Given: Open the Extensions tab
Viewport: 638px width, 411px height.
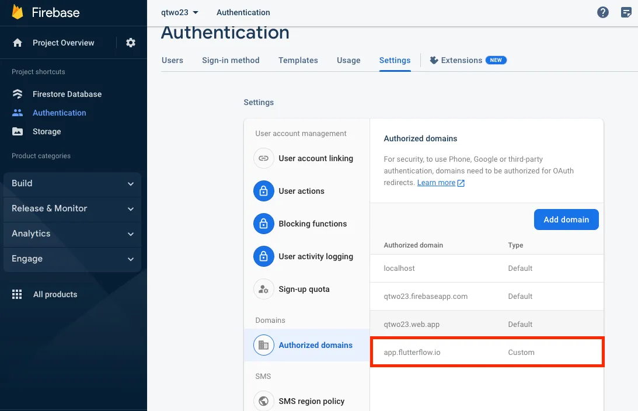Looking at the screenshot, I should pos(468,60).
